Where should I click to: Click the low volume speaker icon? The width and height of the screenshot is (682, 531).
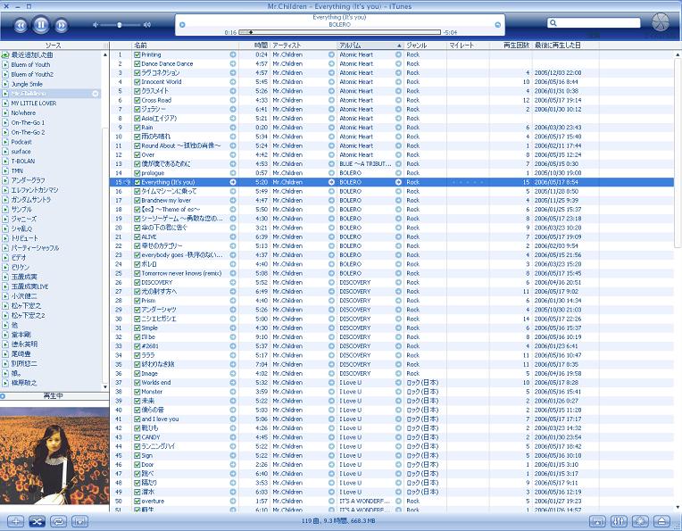[x=96, y=25]
